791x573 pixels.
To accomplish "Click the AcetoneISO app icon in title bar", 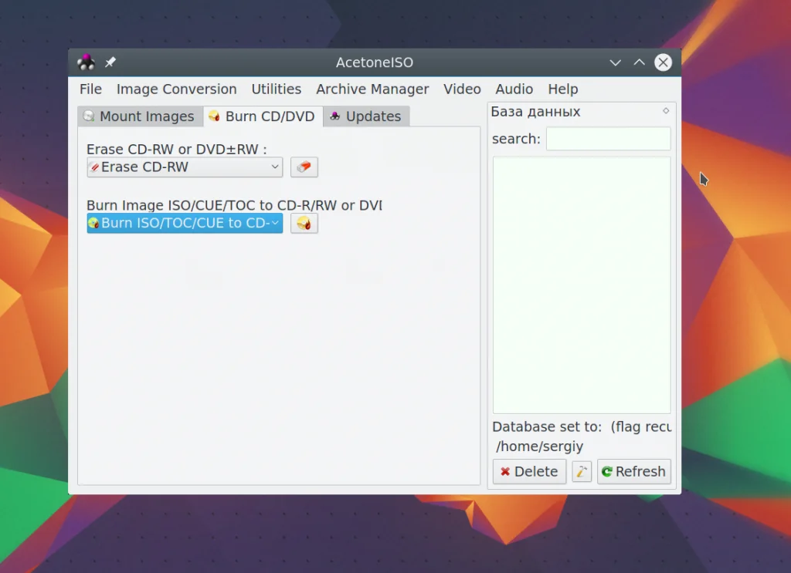I will click(86, 62).
